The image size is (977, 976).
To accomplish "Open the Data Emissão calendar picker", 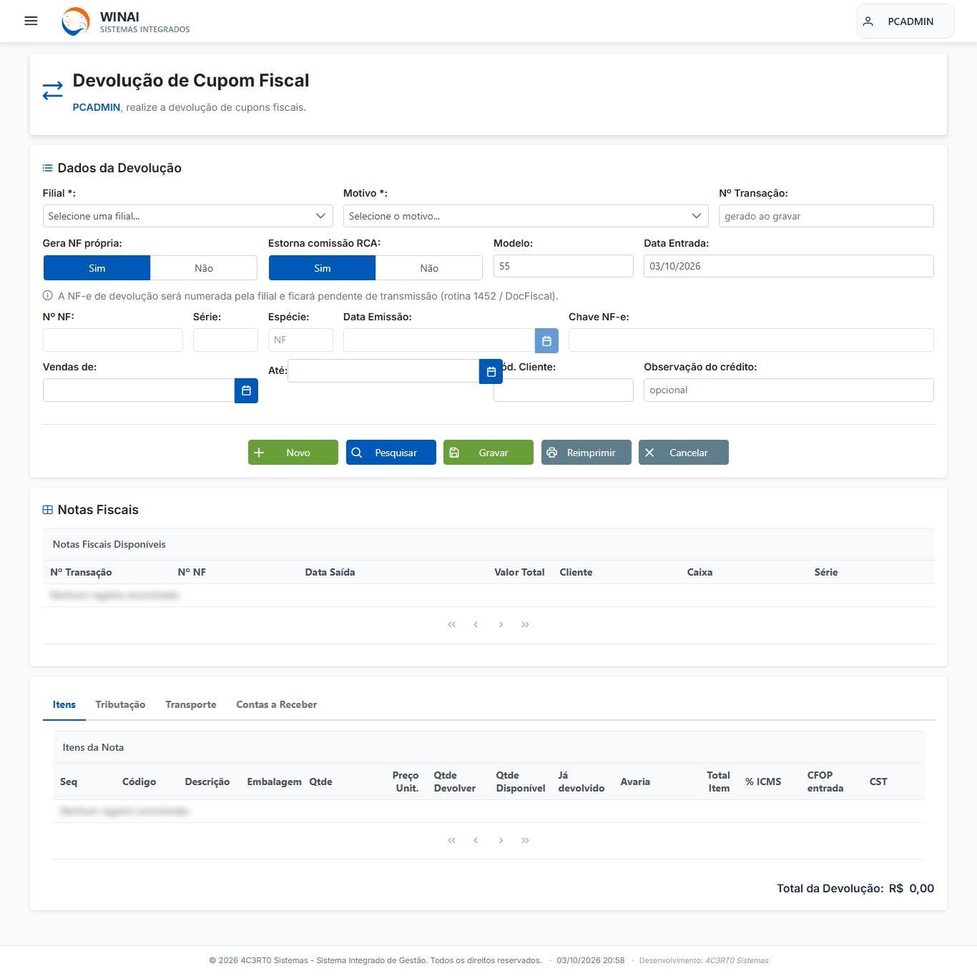I will tap(546, 341).
